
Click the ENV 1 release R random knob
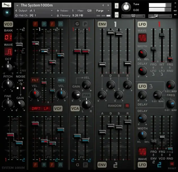[x=128, y=85]
